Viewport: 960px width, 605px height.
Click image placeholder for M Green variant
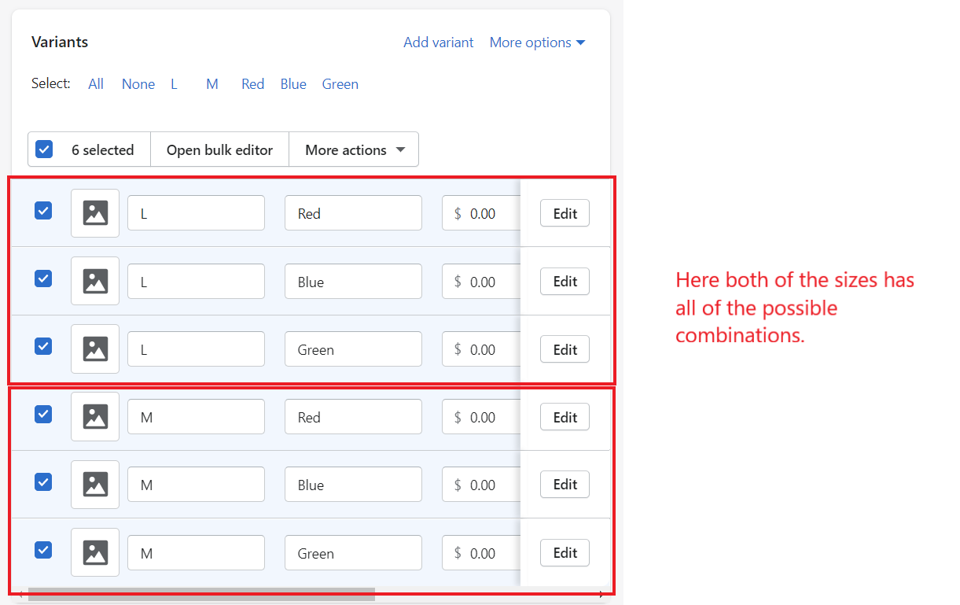pyautogui.click(x=95, y=552)
